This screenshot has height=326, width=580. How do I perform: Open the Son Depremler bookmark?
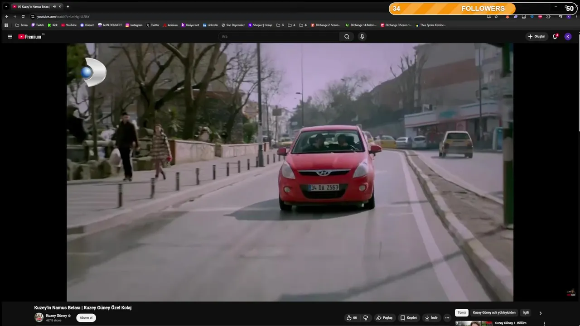(233, 25)
